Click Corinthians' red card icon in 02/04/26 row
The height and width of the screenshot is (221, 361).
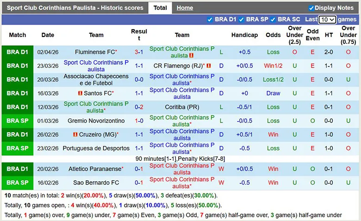[x=191, y=55]
